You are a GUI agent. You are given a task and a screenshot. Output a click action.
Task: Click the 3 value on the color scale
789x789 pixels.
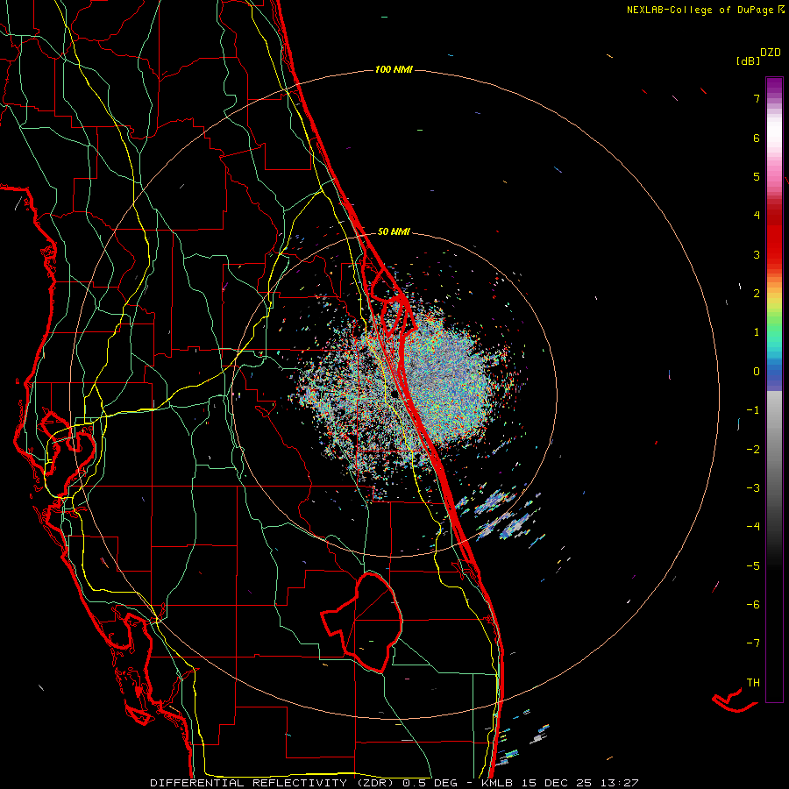757,254
